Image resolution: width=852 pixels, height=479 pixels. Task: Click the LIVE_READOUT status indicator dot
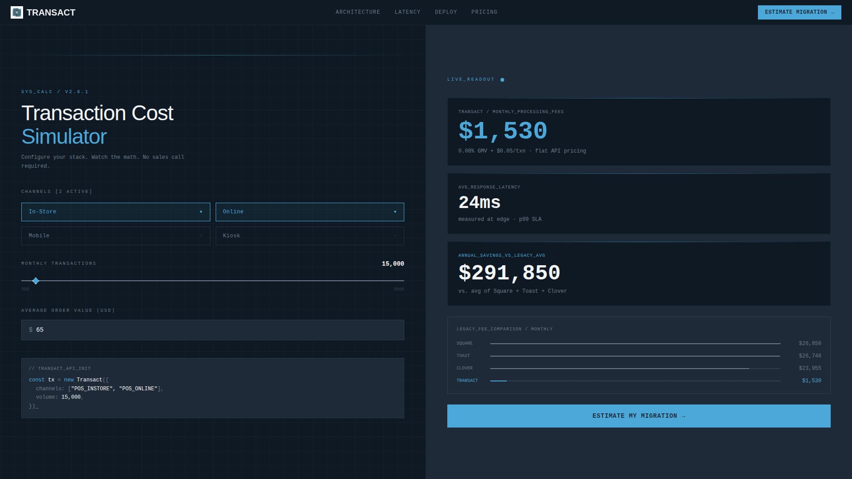(502, 79)
